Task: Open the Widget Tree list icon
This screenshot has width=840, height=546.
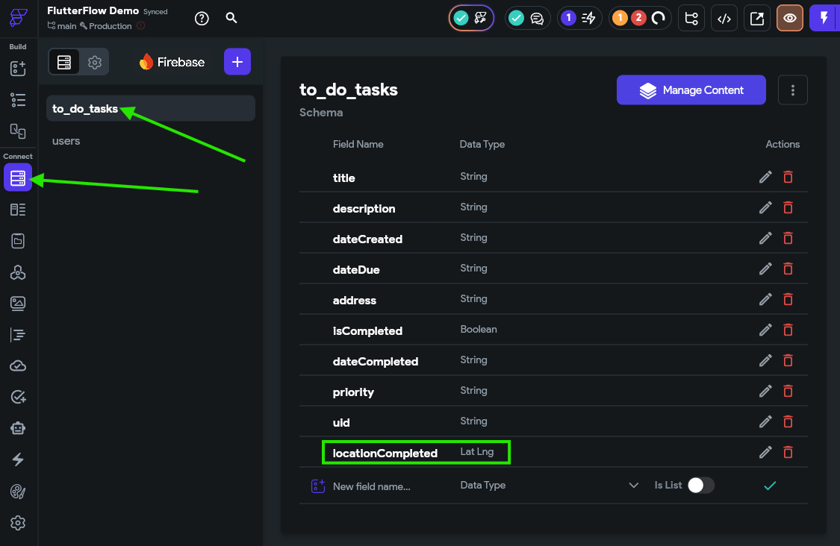Action: 18,99
